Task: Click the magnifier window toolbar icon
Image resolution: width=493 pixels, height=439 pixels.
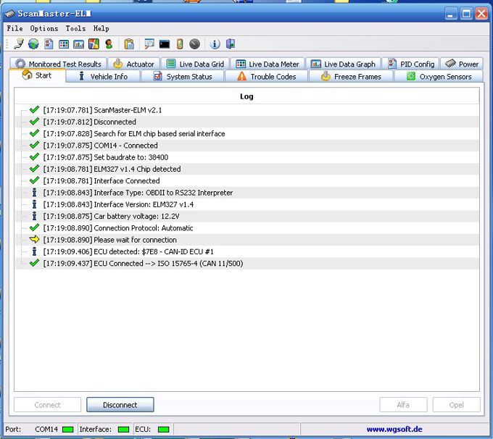Action: click(149, 44)
